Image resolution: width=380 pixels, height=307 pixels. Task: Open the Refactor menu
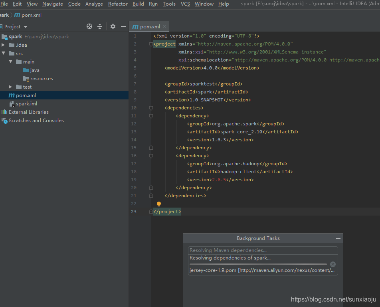pyautogui.click(x=118, y=4)
